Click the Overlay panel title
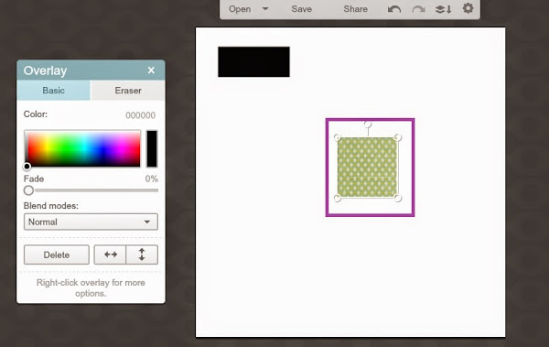 (x=45, y=70)
